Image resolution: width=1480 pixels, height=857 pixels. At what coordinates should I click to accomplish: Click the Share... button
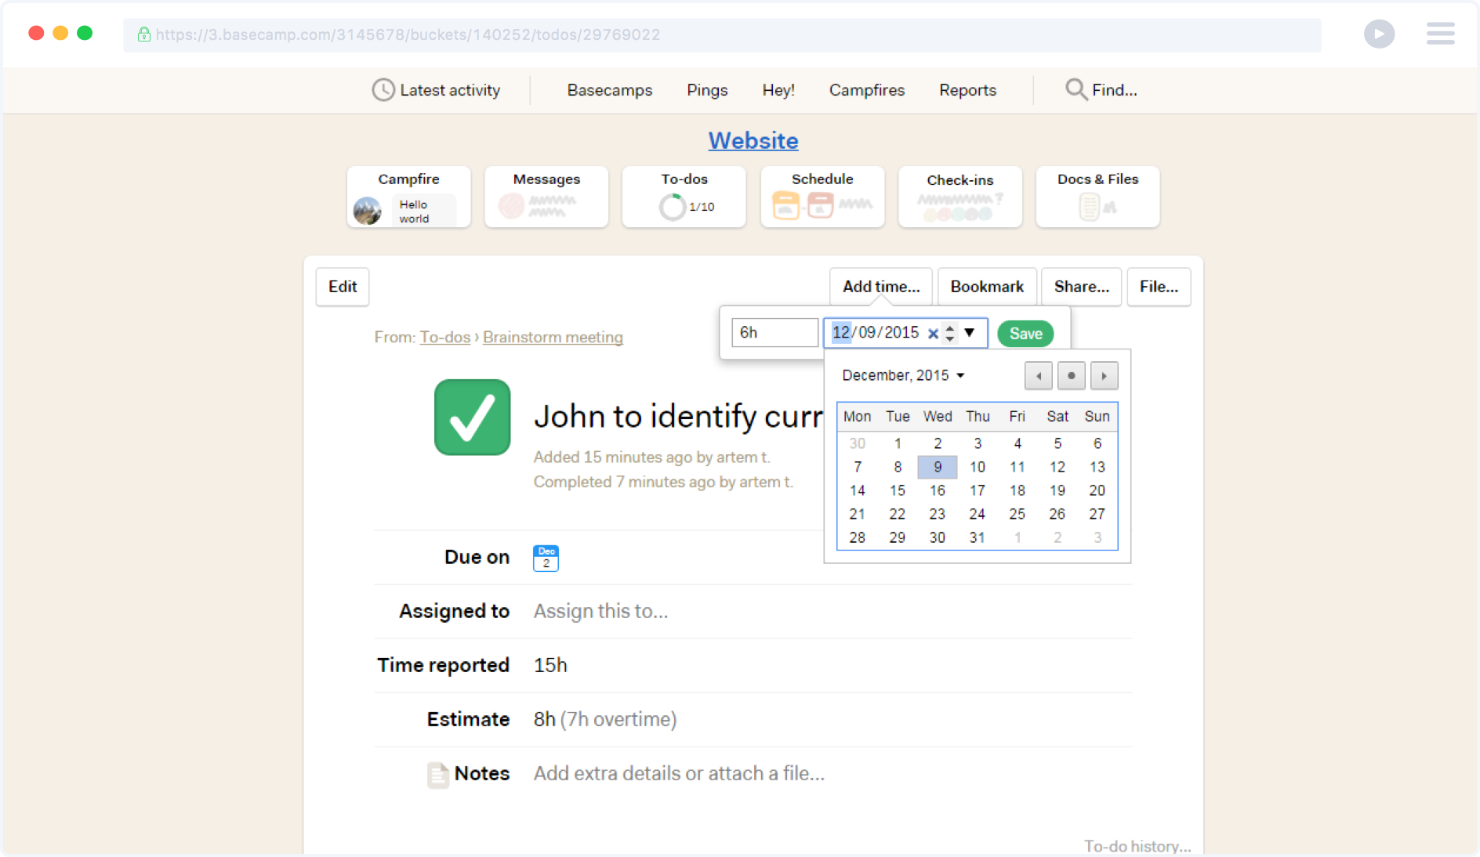(1081, 287)
